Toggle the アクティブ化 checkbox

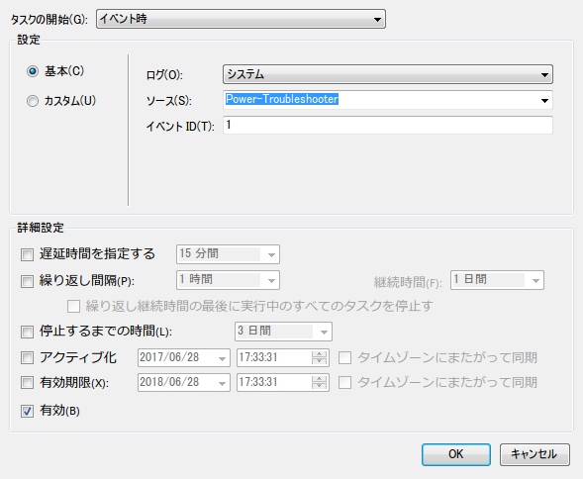pos(27,357)
